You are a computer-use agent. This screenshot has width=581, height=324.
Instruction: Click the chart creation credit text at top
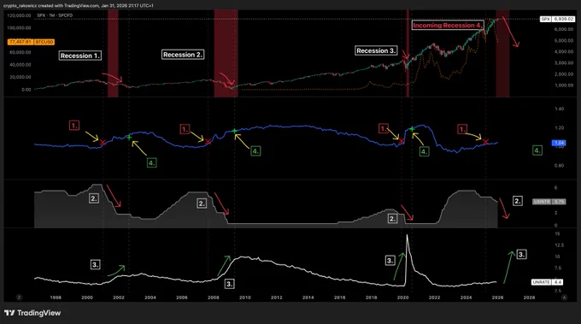point(79,6)
